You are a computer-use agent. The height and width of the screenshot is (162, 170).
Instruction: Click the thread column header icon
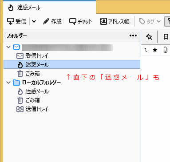click(146, 50)
